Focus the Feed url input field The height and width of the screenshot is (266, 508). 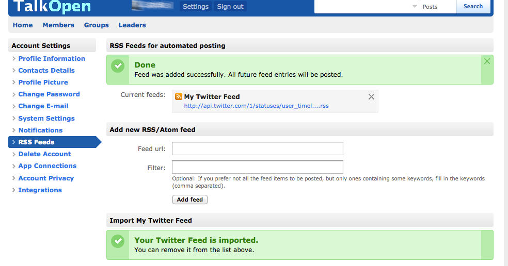pos(258,148)
